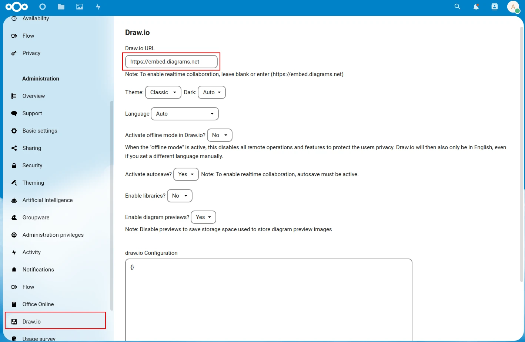Click the Artificial Intelligence robot icon
The width and height of the screenshot is (525, 342).
point(14,200)
